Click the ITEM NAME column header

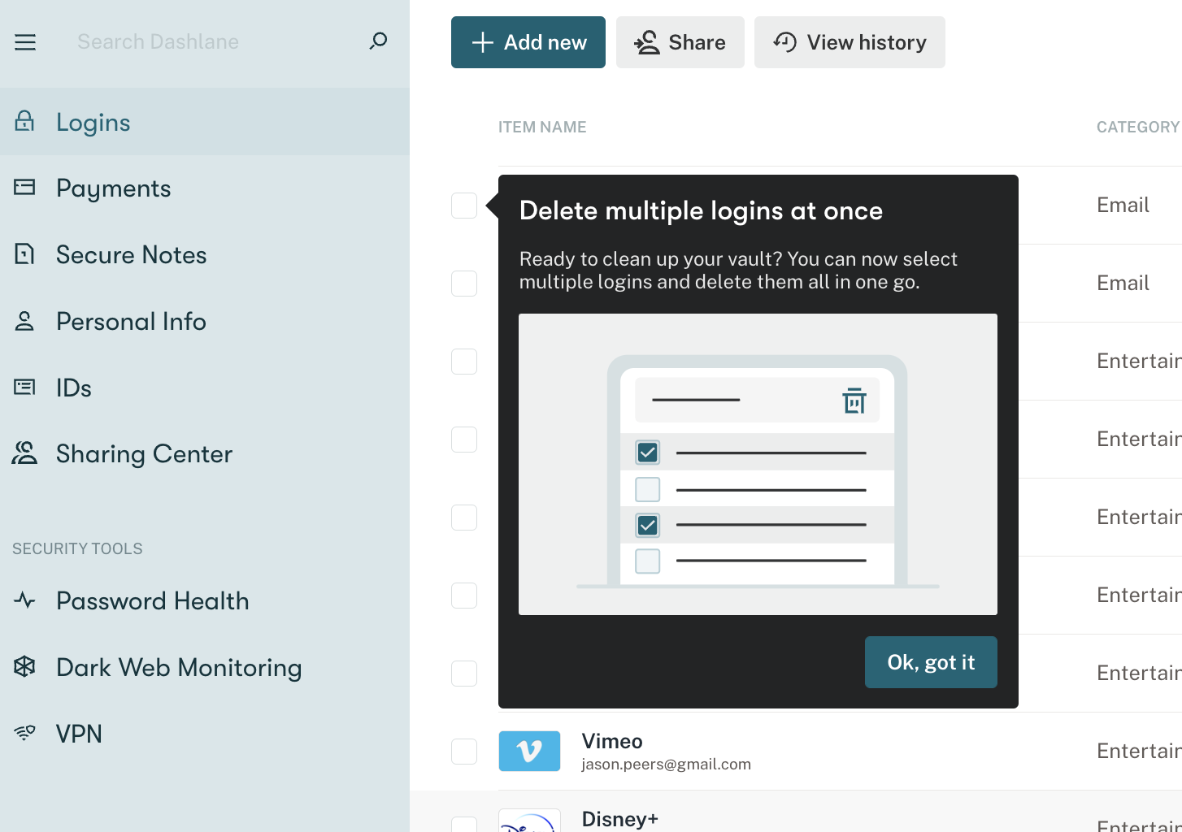point(542,127)
